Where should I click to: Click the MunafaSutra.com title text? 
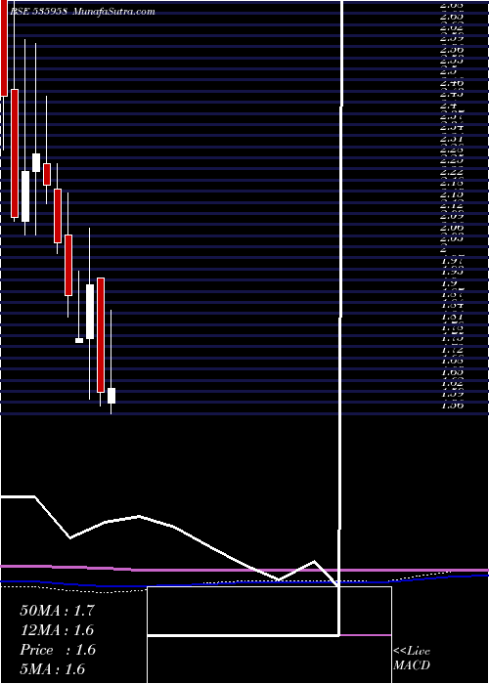tap(113, 12)
